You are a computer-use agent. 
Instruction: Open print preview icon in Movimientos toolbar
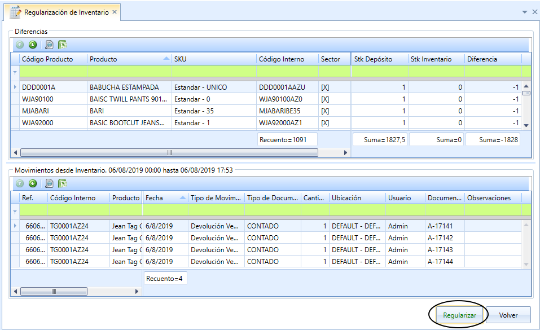tap(49, 183)
